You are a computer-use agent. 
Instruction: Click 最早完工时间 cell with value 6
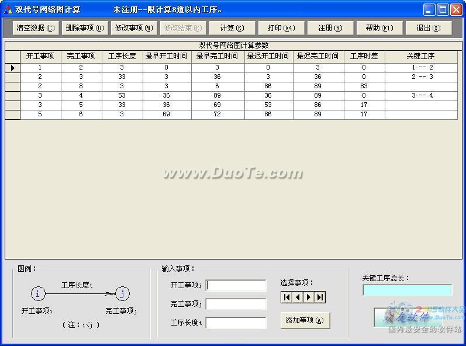pos(218,86)
